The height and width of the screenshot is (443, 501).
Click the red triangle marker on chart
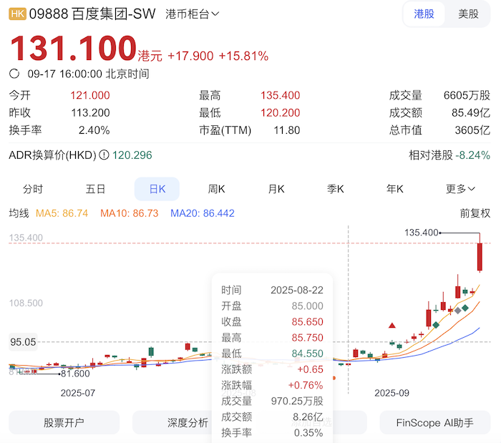tap(392, 326)
